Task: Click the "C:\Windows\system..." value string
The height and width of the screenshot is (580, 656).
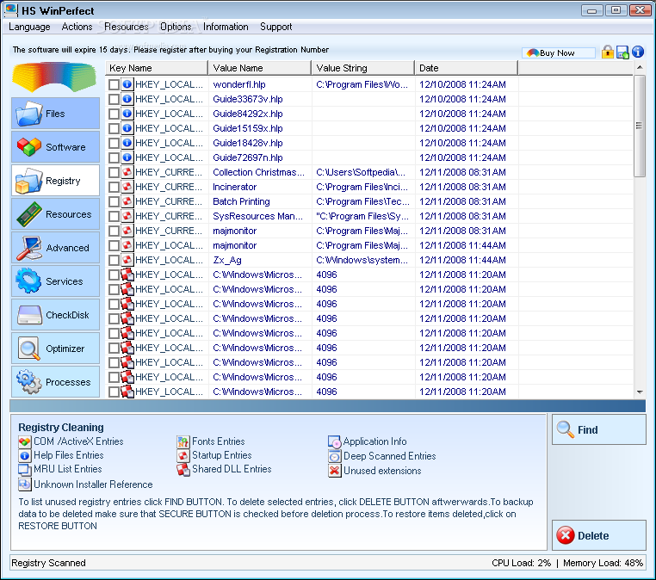Action: tap(362, 260)
